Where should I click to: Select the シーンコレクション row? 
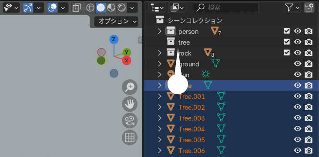pos(231,20)
